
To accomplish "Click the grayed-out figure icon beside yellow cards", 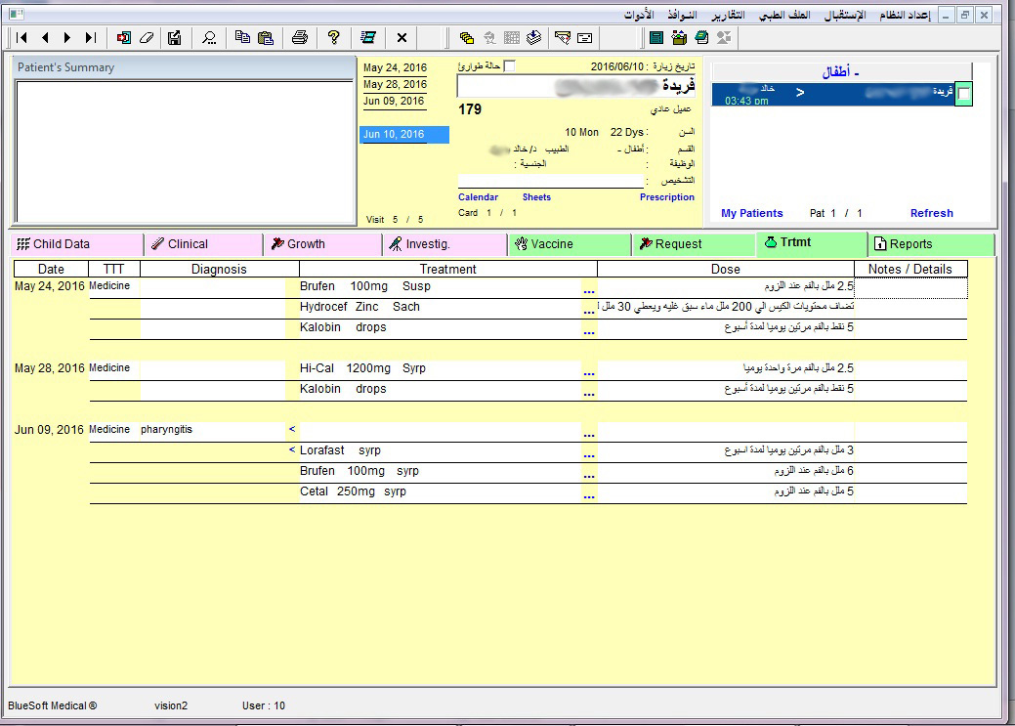I will pos(489,37).
